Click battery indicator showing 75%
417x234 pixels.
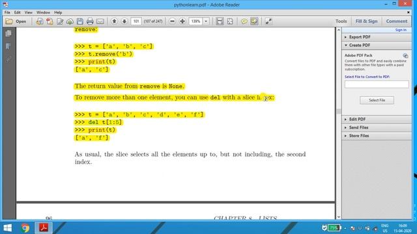coord(334,227)
